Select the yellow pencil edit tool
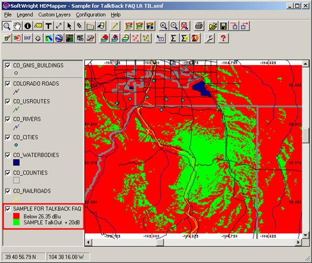Image resolution: width=312 pixels, height=263 pixels. tap(115, 26)
